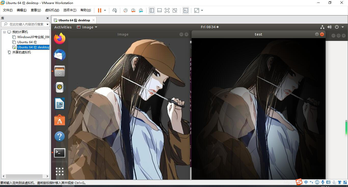Screen dimensions: 348x187
Task: Open Sogou emoji panel smiley icon
Action: click(317, 182)
